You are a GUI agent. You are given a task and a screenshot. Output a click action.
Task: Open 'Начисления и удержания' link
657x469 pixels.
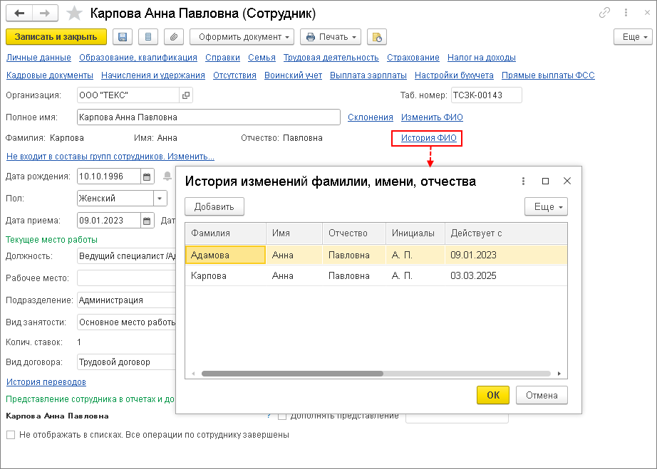153,75
